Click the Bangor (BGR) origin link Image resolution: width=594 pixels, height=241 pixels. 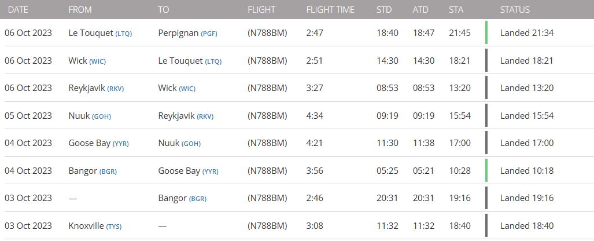click(93, 171)
